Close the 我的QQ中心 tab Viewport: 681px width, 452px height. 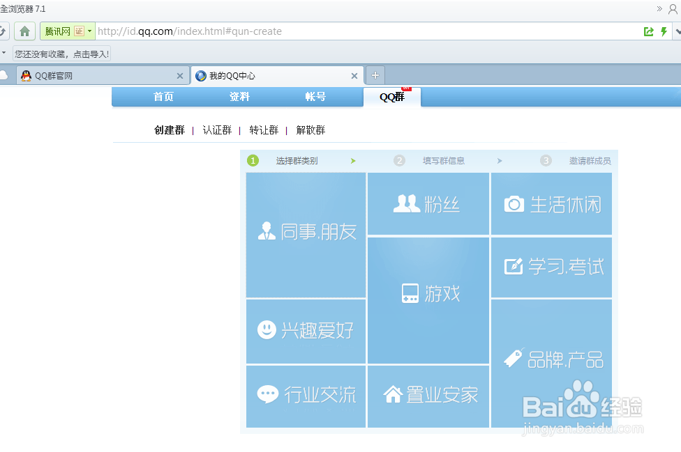pyautogui.click(x=354, y=76)
